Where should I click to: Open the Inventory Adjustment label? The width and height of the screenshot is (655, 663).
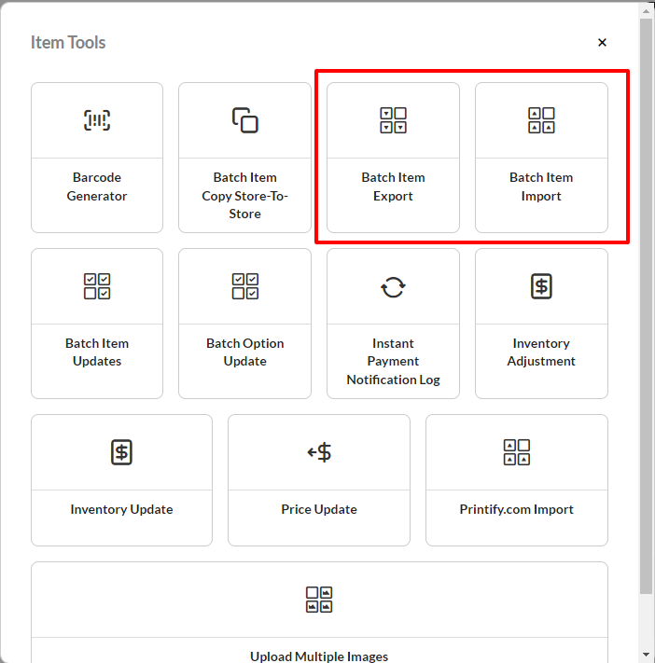pyautogui.click(x=541, y=352)
